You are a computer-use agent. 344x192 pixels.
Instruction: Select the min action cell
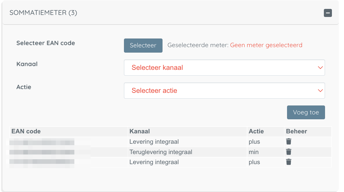tap(253, 152)
